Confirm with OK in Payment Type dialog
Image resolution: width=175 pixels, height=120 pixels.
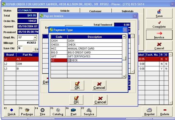point(77,85)
